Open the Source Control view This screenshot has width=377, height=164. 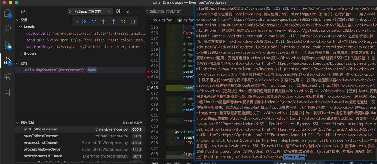click(7, 45)
